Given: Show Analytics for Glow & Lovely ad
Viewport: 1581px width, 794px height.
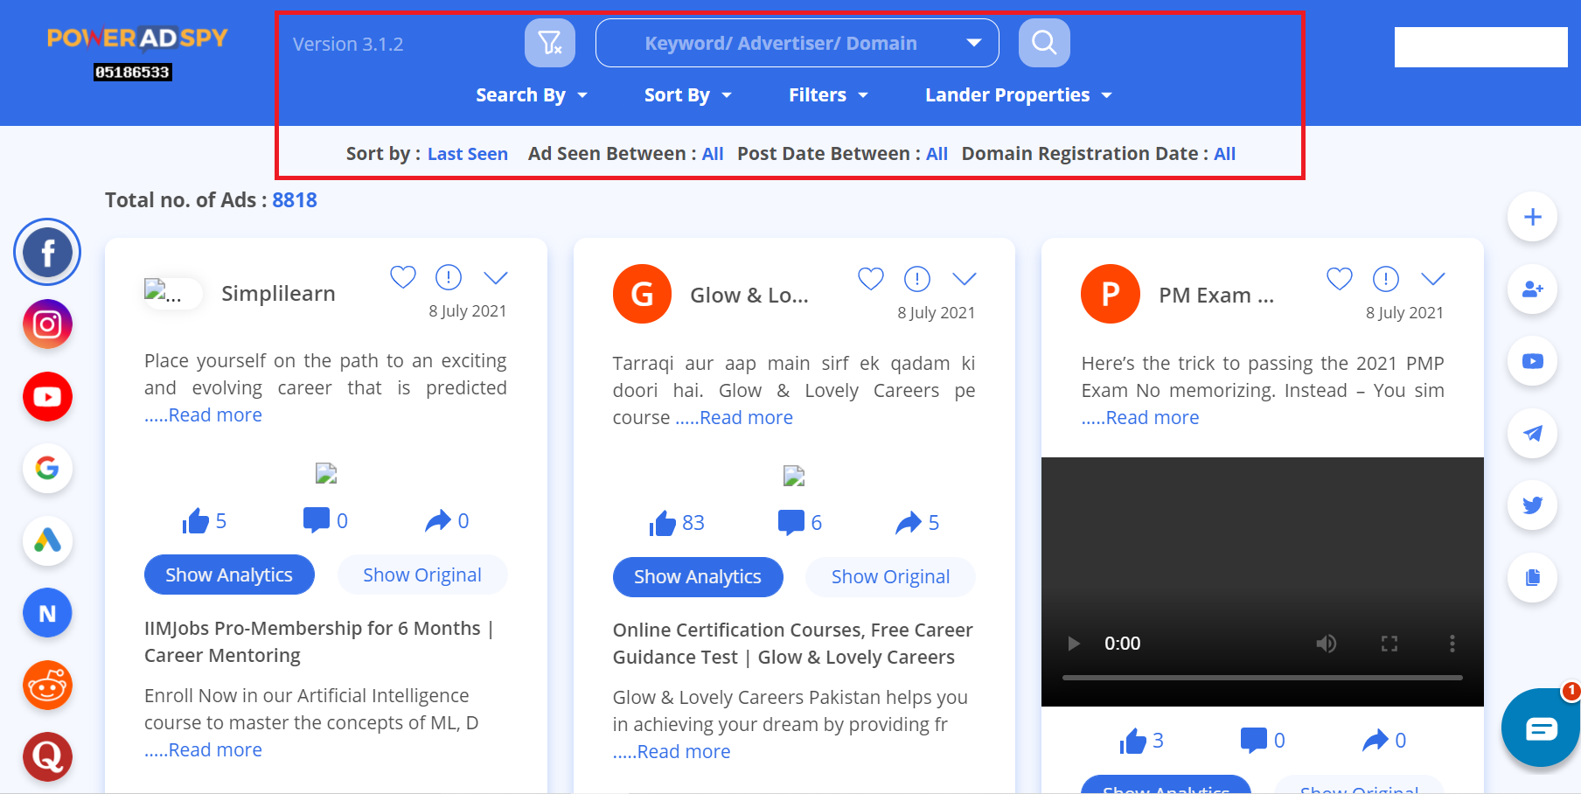Looking at the screenshot, I should (x=698, y=577).
